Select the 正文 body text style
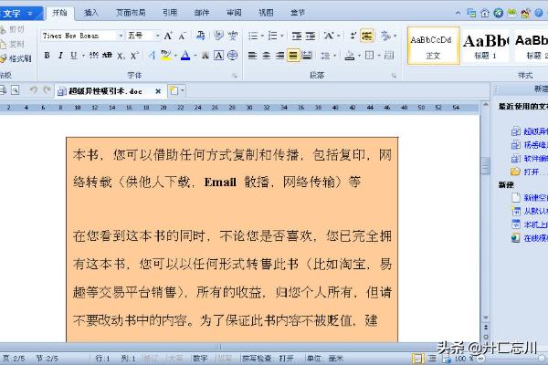 click(431, 46)
